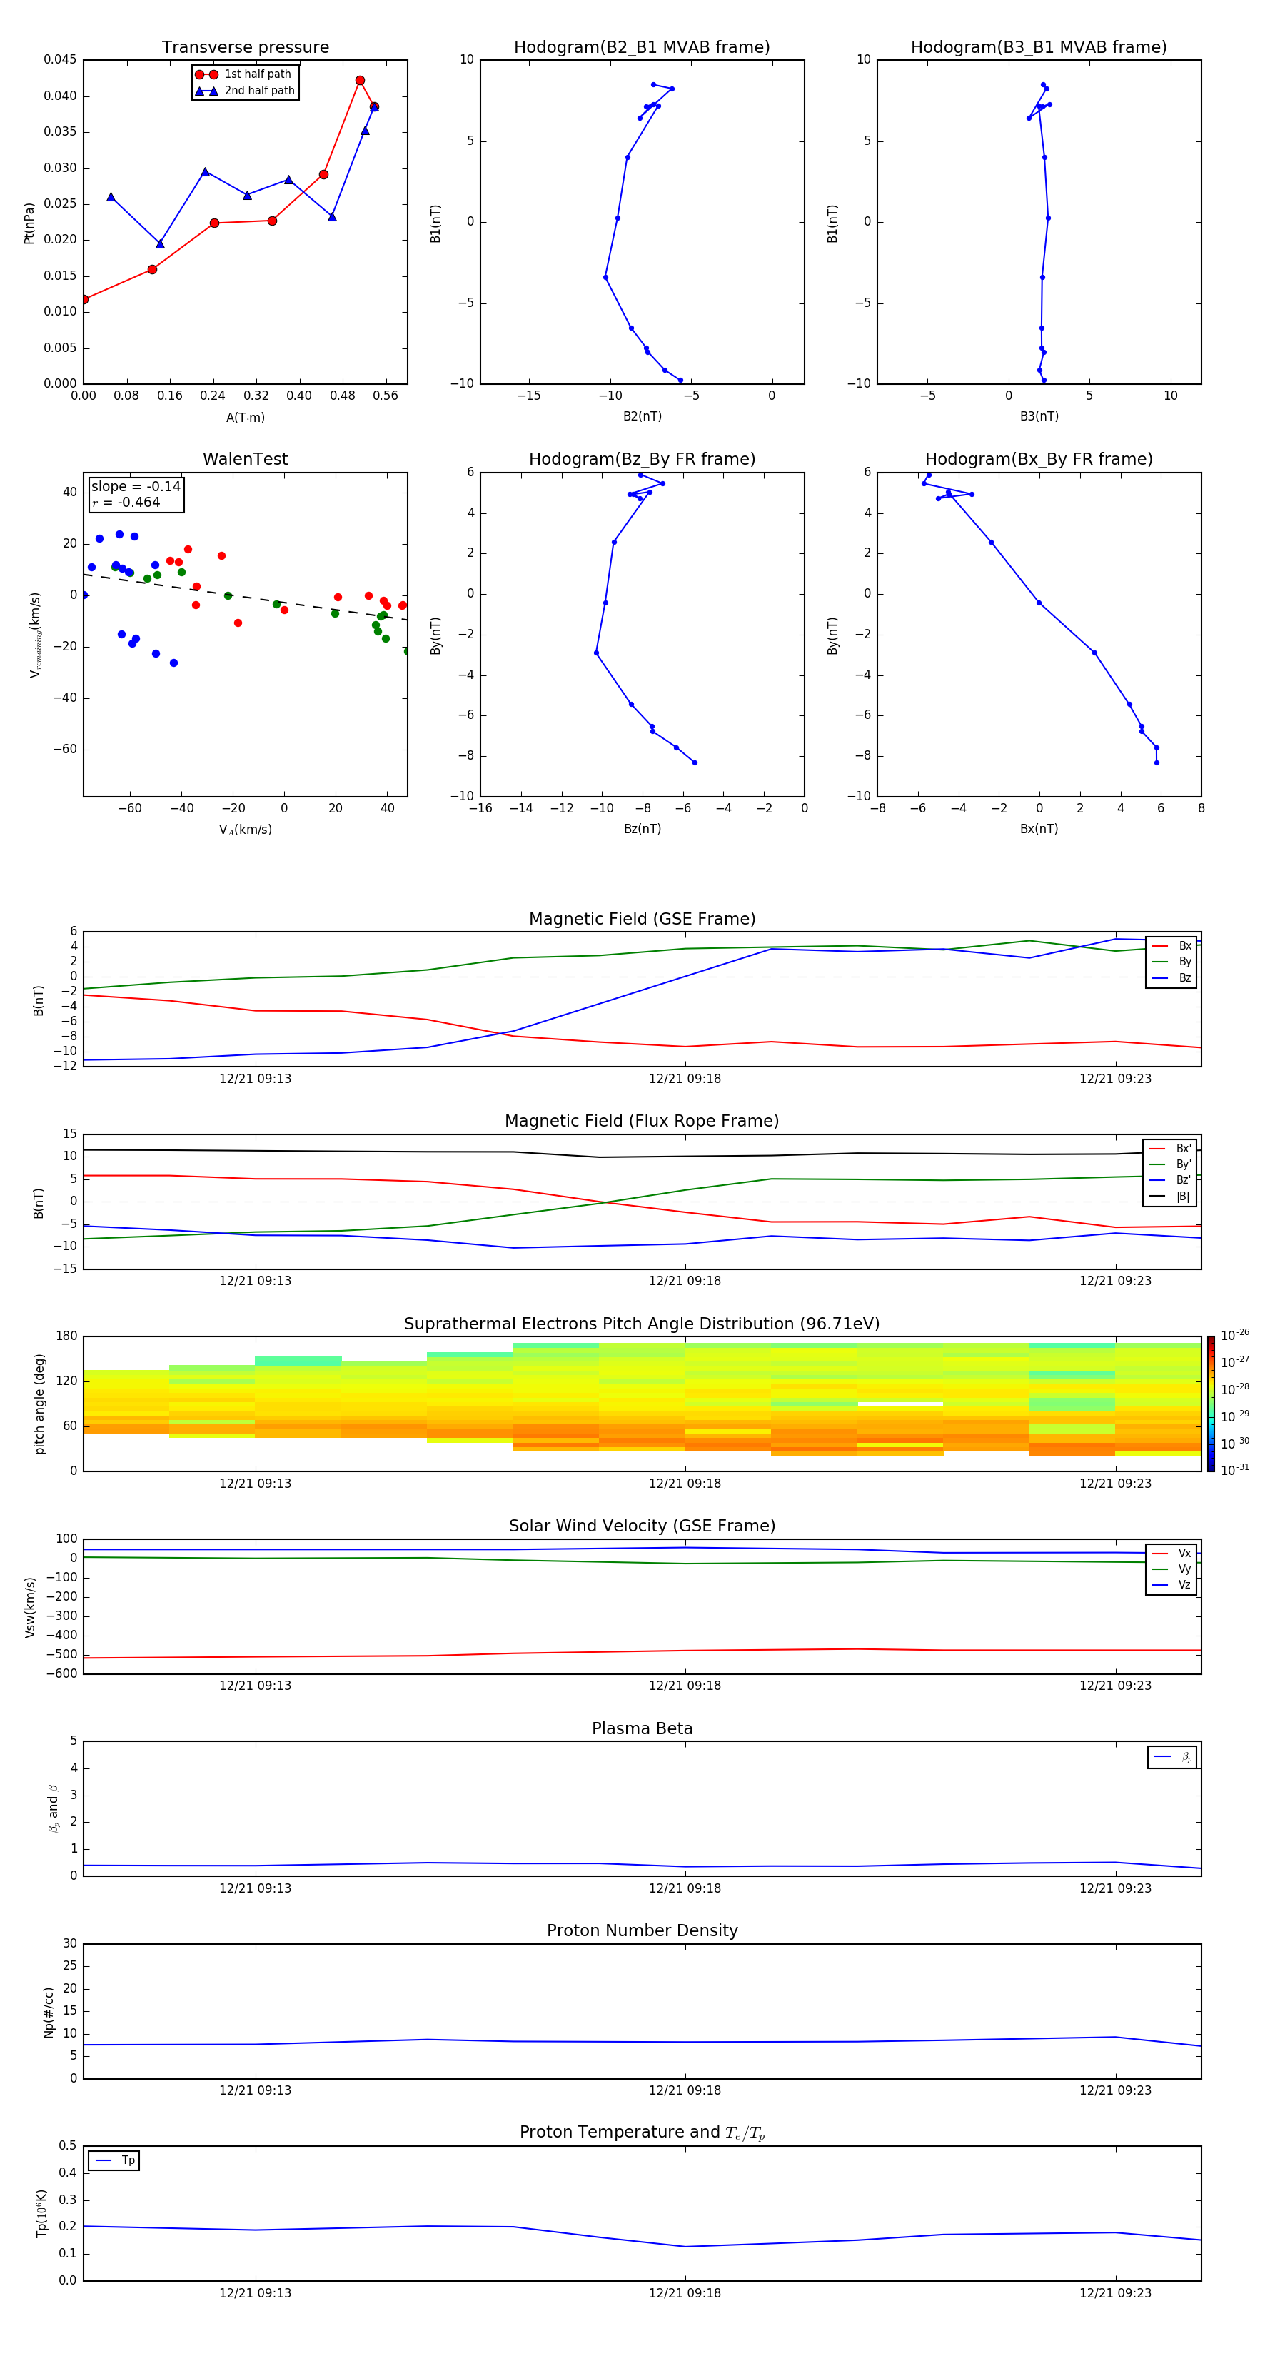
Task: Click the "Magnetic Field (Flux Rope Frame)" title
Action: 642,1122
